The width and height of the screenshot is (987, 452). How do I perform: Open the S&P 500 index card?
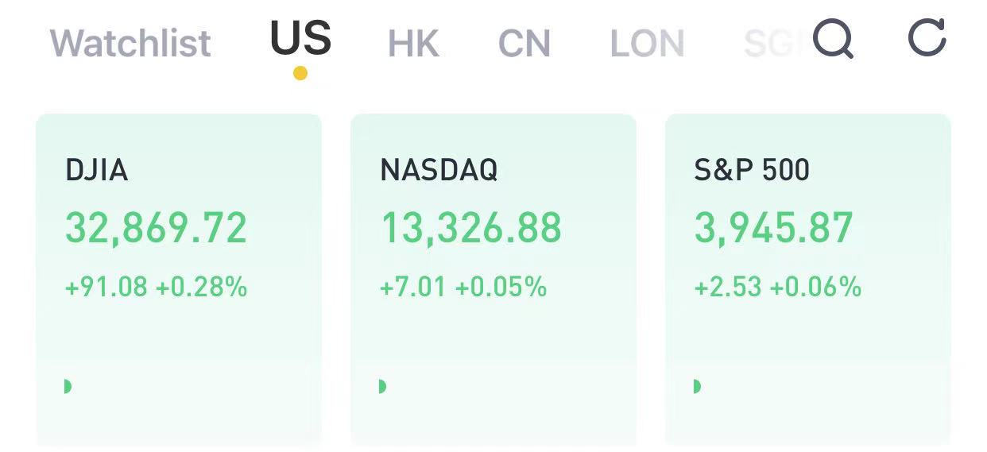(x=808, y=280)
